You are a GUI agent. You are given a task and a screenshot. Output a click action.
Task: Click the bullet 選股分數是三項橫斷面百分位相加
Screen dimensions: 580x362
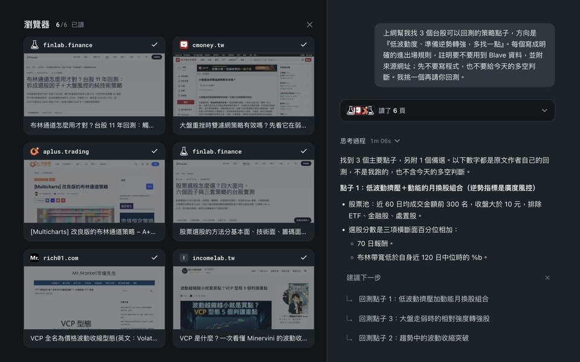pyautogui.click(x=404, y=230)
